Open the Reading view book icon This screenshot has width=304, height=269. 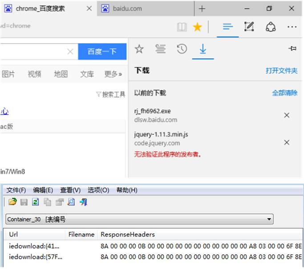[182, 27]
